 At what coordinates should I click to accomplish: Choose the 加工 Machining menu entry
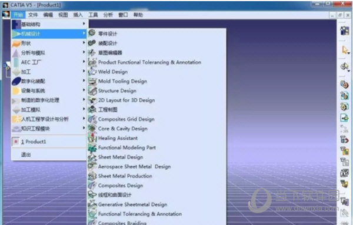tap(49, 72)
